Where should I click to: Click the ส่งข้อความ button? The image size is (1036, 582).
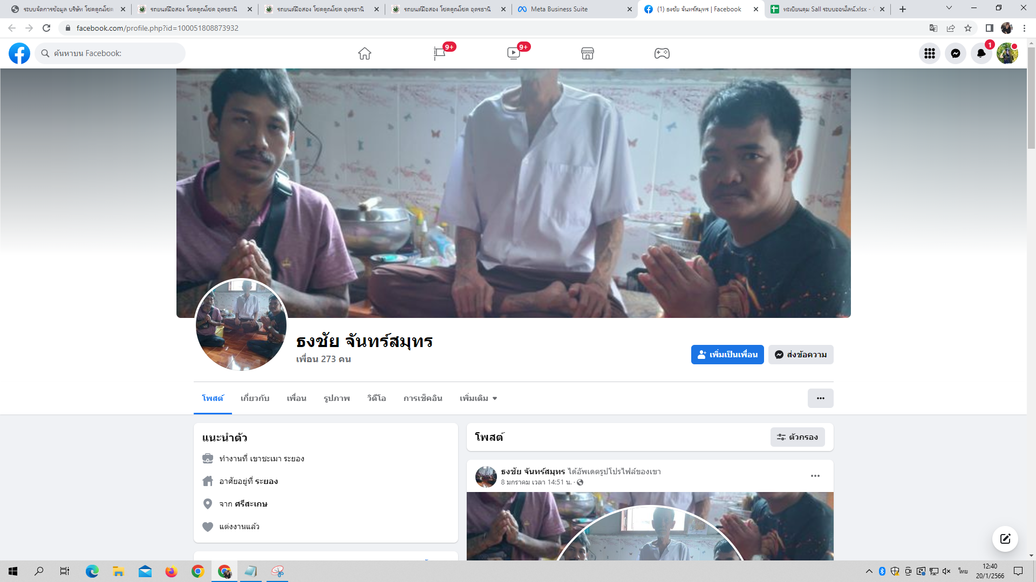coord(801,355)
